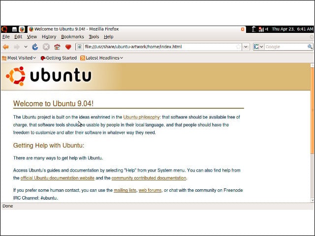Click the Ubuntu logo in the top panel
This screenshot has width=315, height=236.
[x=4, y=29]
